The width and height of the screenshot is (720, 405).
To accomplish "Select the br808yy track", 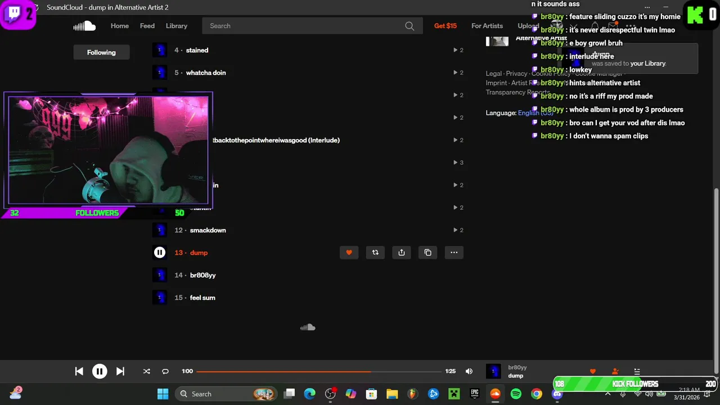I will pyautogui.click(x=203, y=275).
